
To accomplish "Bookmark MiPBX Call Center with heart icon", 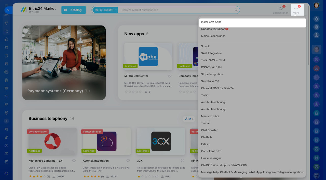I will coord(170,76).
